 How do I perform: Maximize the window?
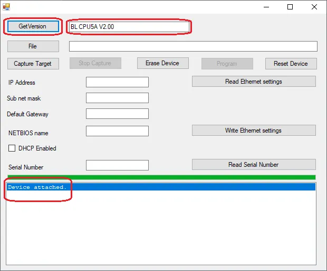[290, 7]
